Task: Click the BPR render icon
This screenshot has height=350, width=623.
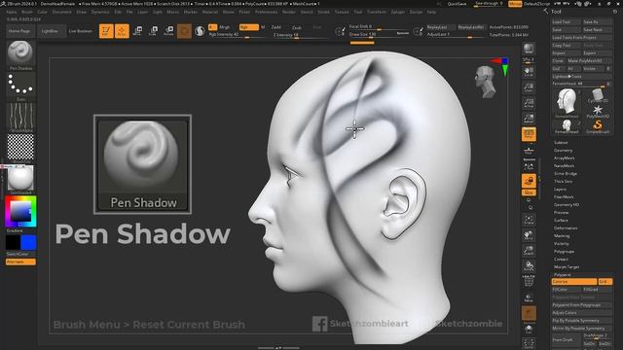Action: point(529,49)
